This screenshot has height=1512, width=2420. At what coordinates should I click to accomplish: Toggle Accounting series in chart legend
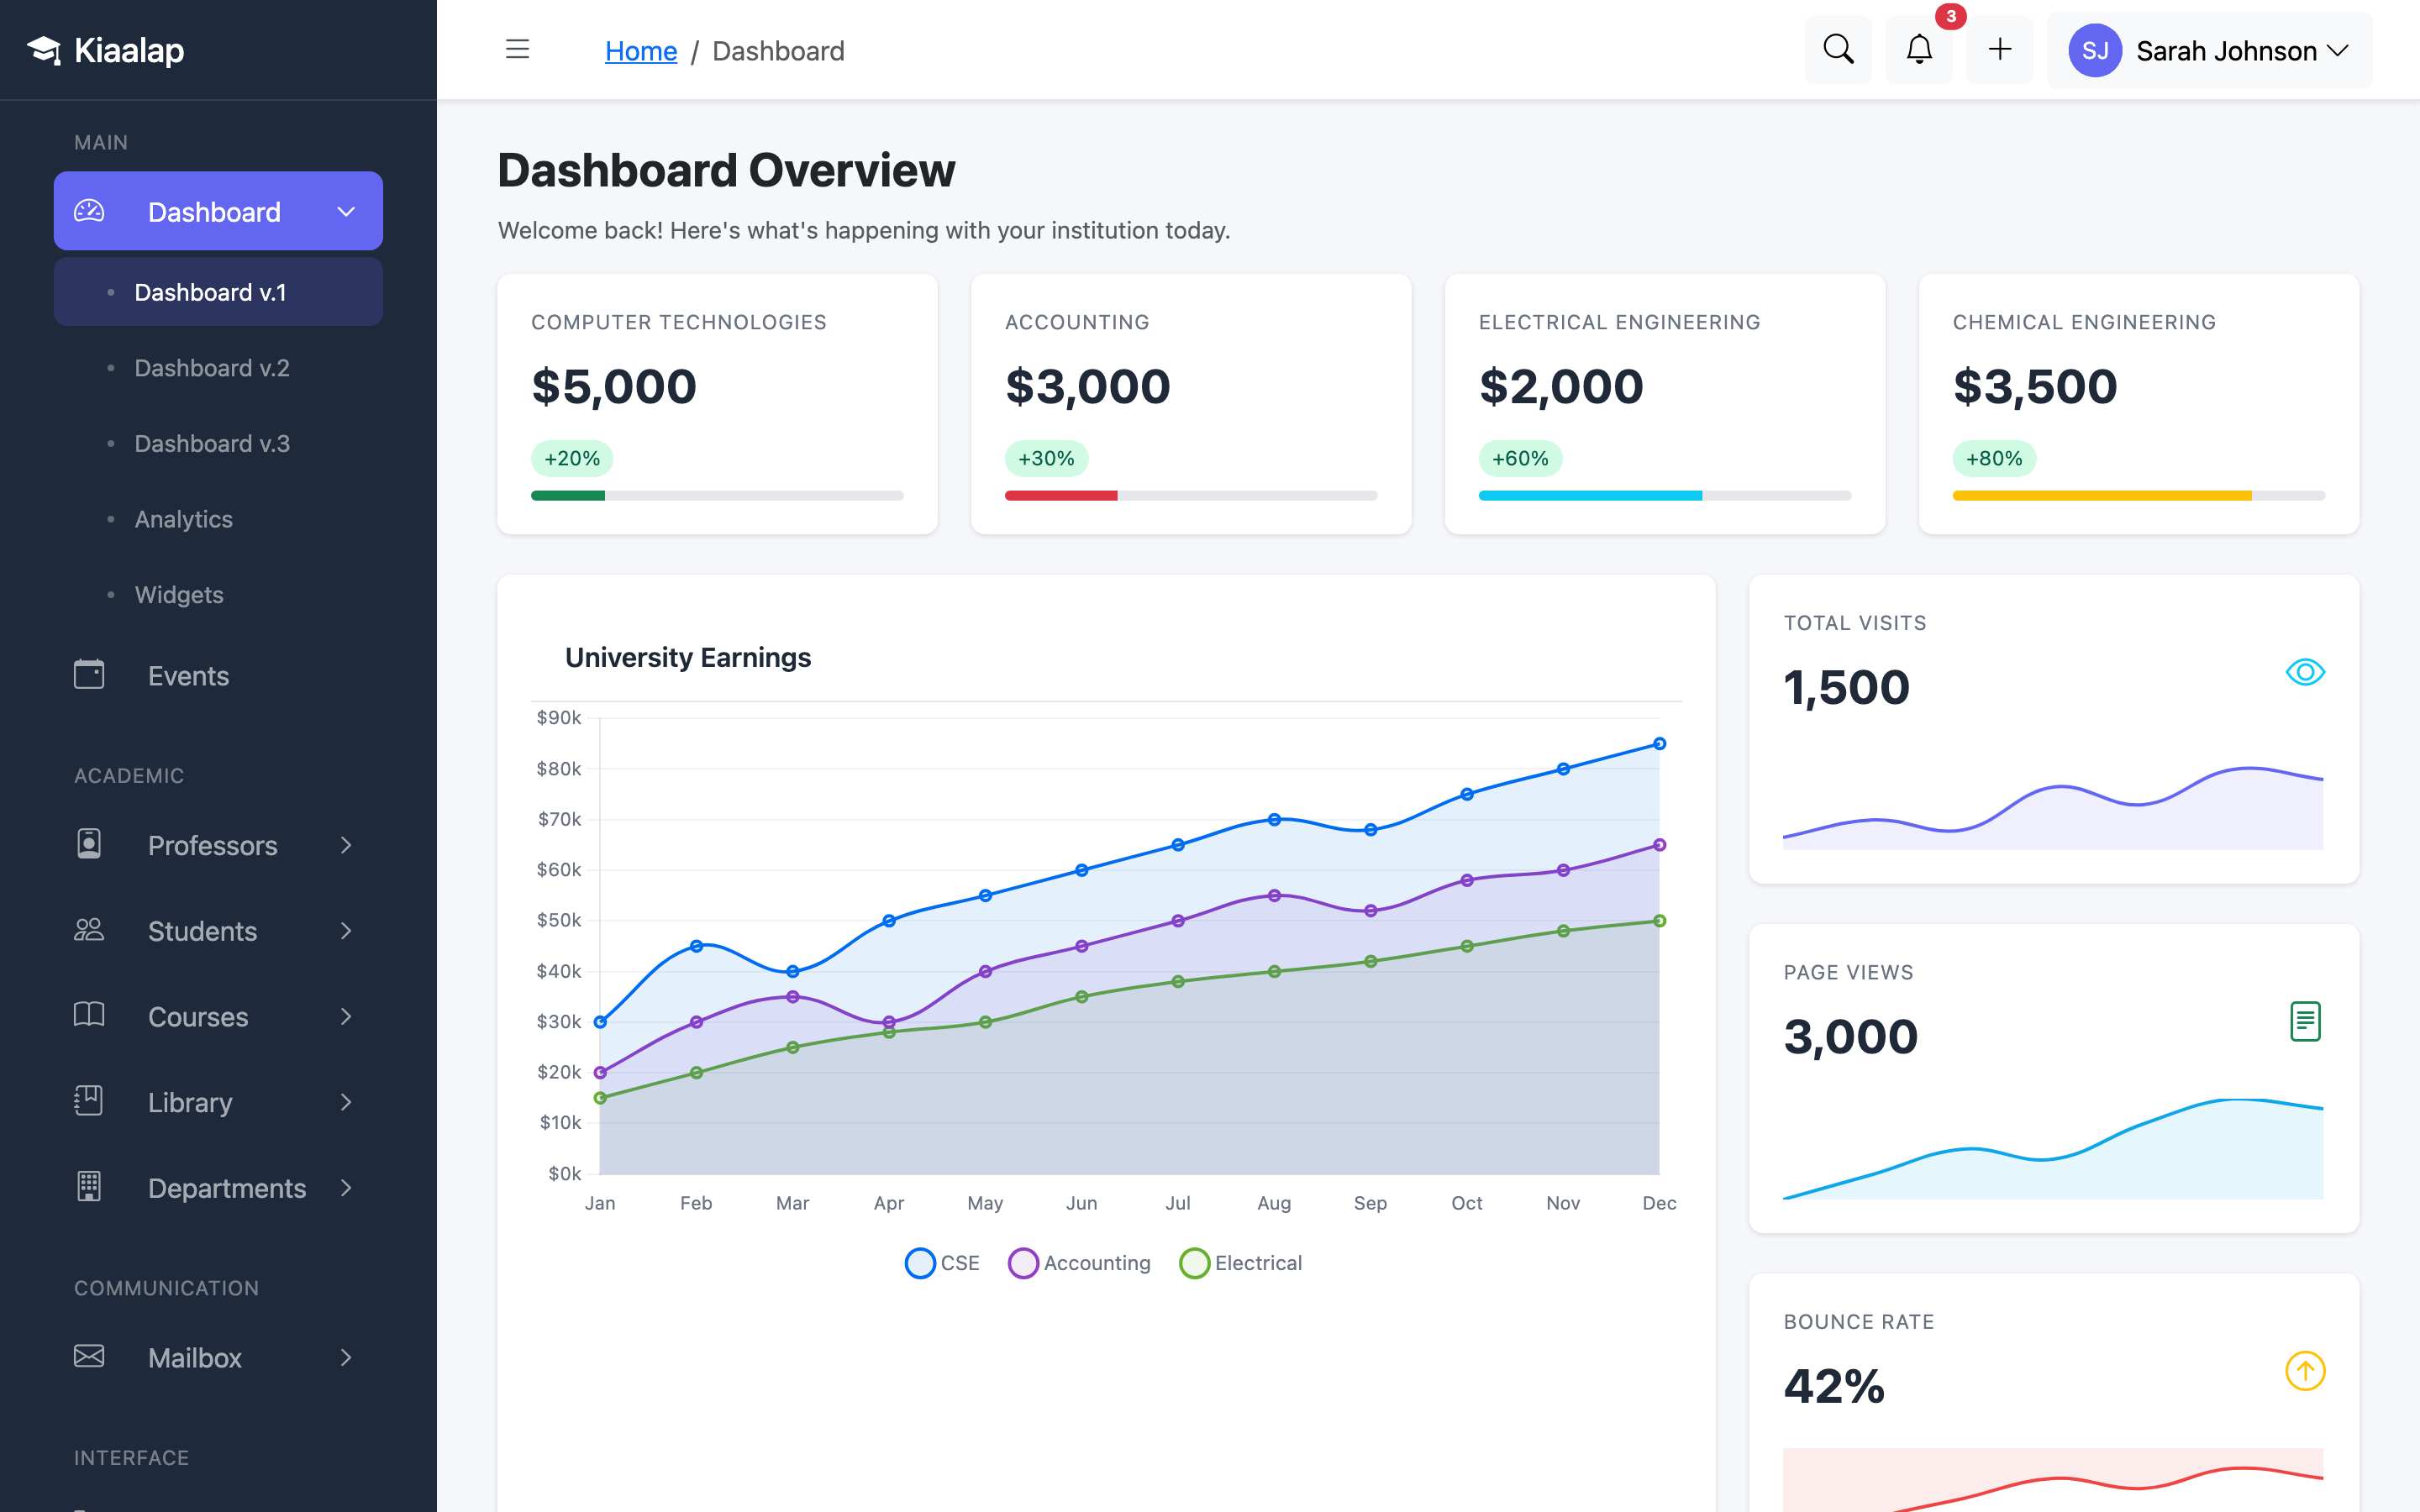[1080, 1263]
